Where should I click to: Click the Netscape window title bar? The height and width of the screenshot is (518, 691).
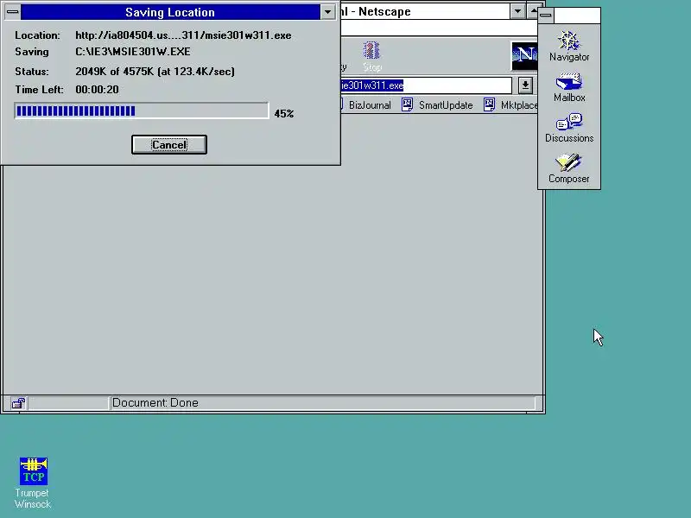click(425, 11)
